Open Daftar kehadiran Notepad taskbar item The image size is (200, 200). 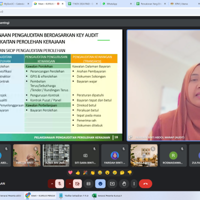tap(74, 195)
